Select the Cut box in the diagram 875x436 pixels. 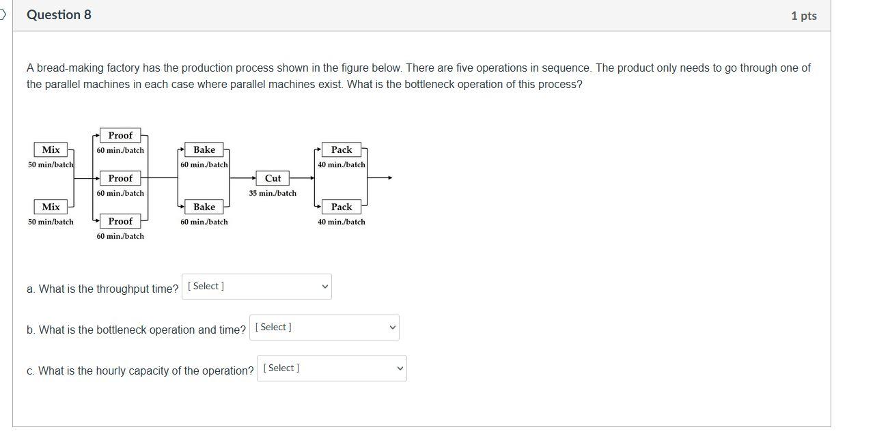273,178
